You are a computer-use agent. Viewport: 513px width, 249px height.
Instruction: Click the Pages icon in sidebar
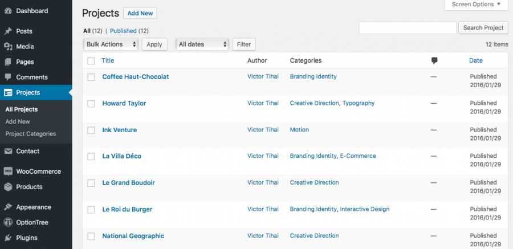click(x=8, y=62)
